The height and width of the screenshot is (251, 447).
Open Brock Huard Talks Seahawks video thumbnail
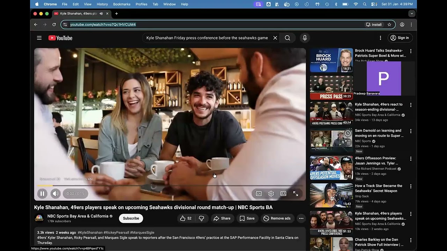point(331,60)
